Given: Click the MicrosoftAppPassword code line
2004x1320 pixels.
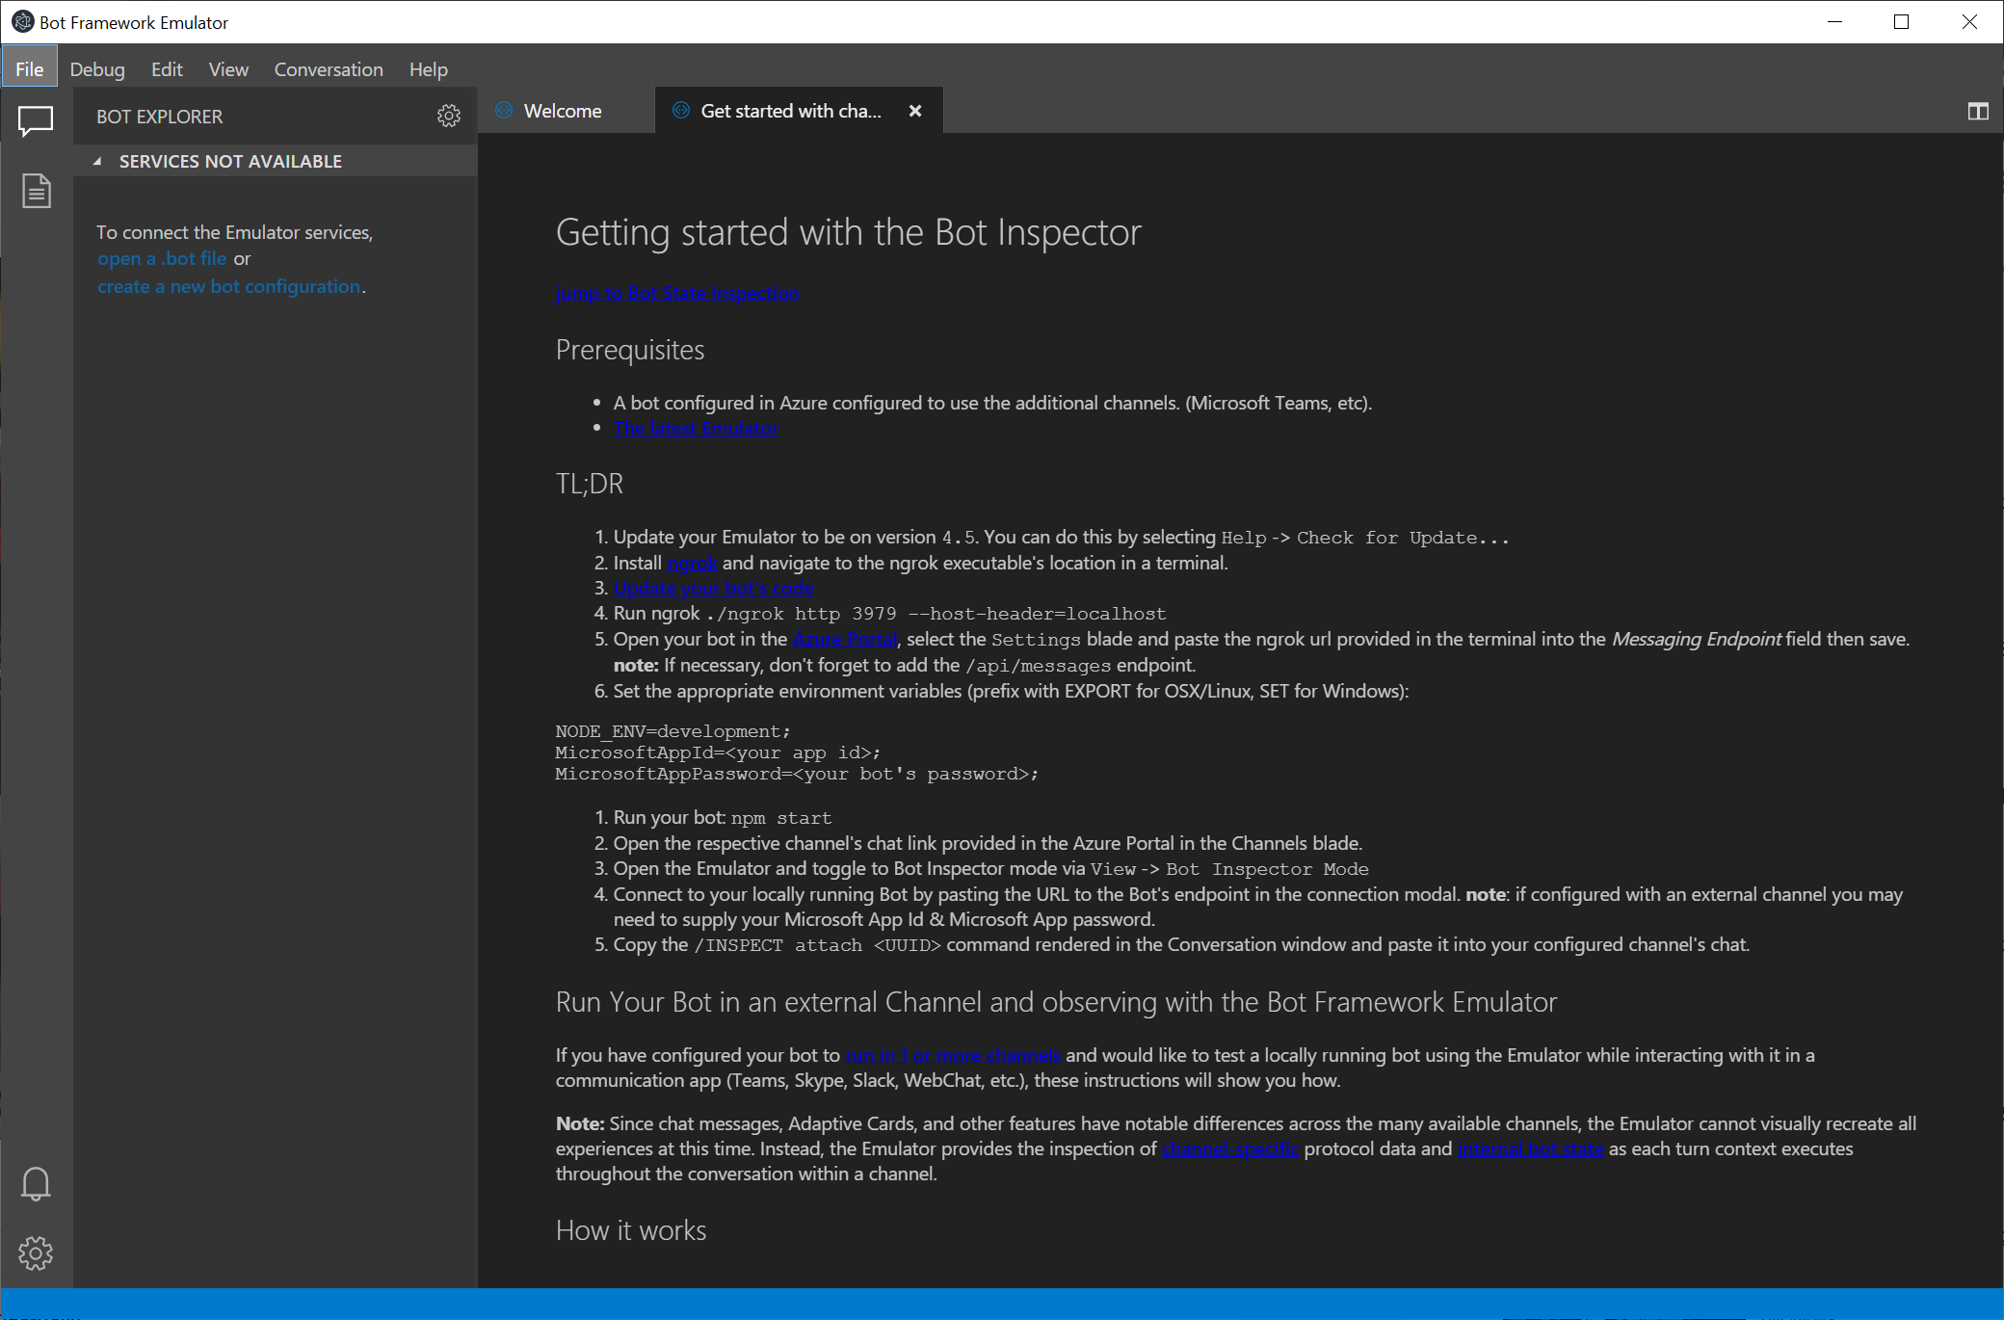Looking at the screenshot, I should (798, 774).
